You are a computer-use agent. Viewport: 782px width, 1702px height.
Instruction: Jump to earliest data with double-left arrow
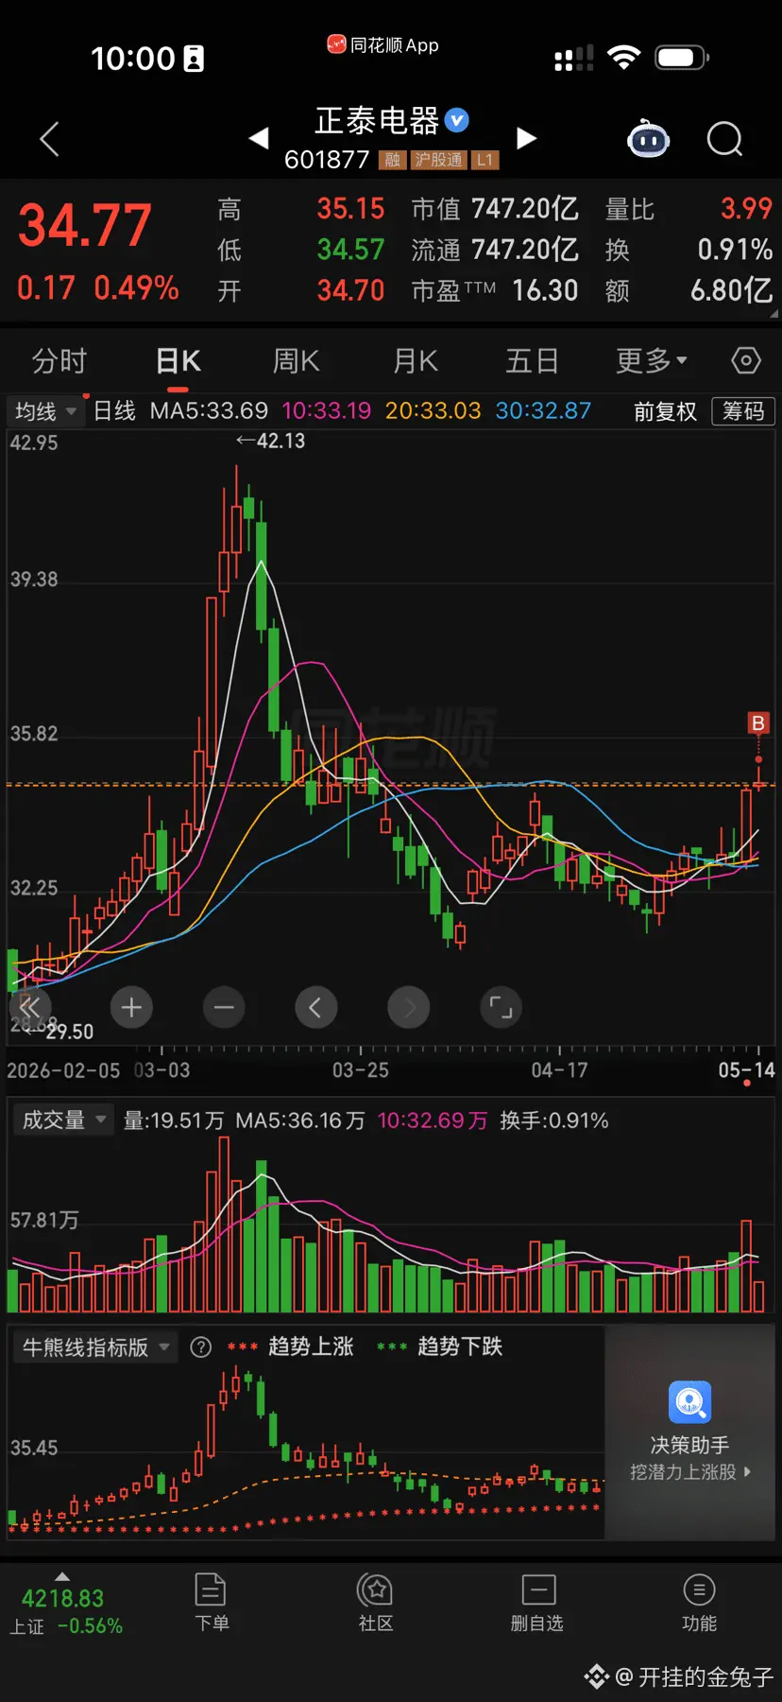click(30, 1007)
